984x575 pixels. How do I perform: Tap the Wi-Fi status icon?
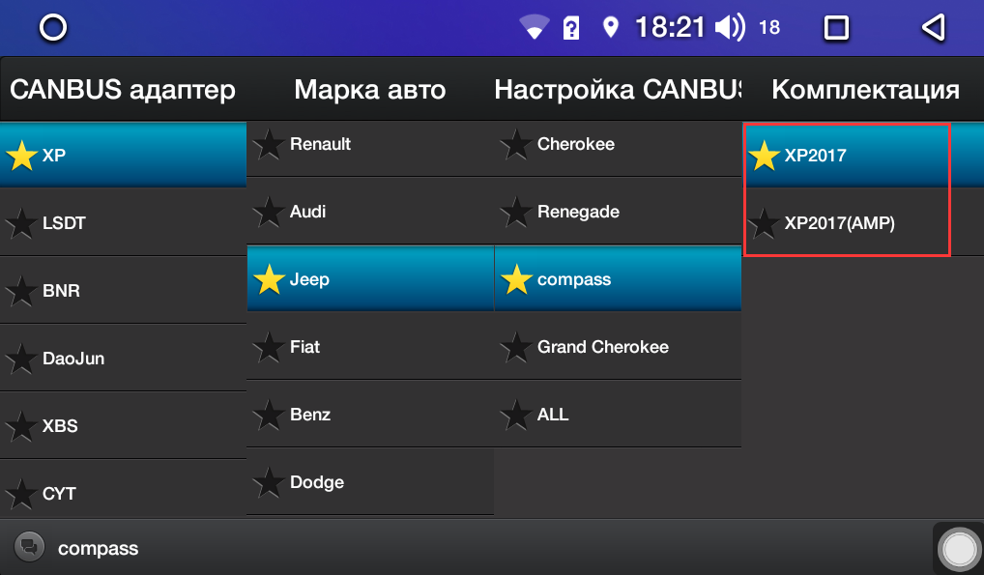point(534,28)
